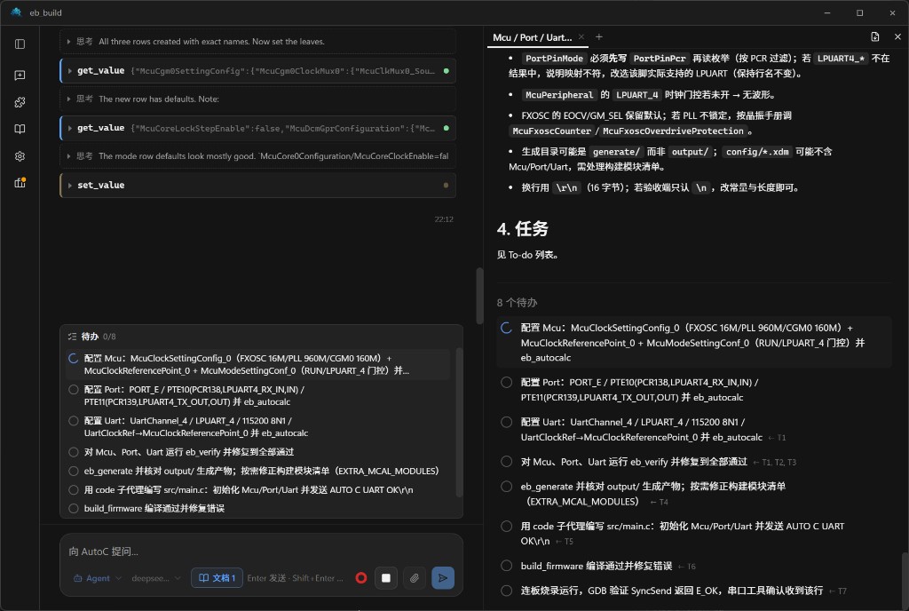Close the right document panel

pyautogui.click(x=897, y=37)
